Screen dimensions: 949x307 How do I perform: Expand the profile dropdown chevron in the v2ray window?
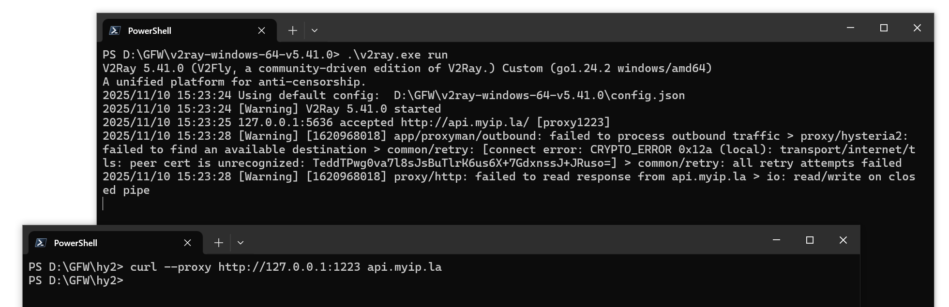[315, 30]
